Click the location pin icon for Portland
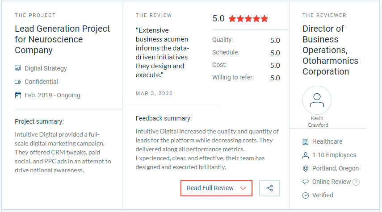Screen dimensions: 382x212 click(306, 168)
